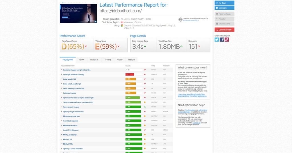Screen dimensions: 292x153
Task: Expand the Optimize images recommendation
Action: tap(69, 93)
